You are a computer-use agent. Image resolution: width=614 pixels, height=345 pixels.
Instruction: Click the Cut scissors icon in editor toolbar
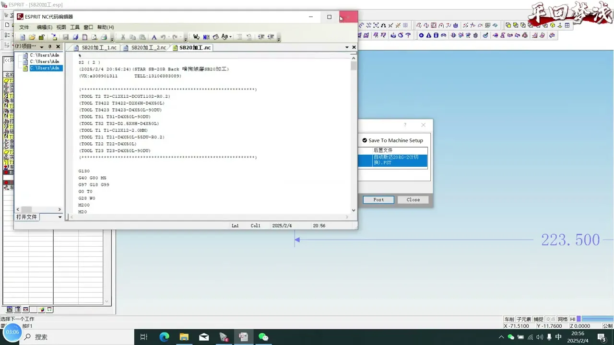tap(123, 37)
